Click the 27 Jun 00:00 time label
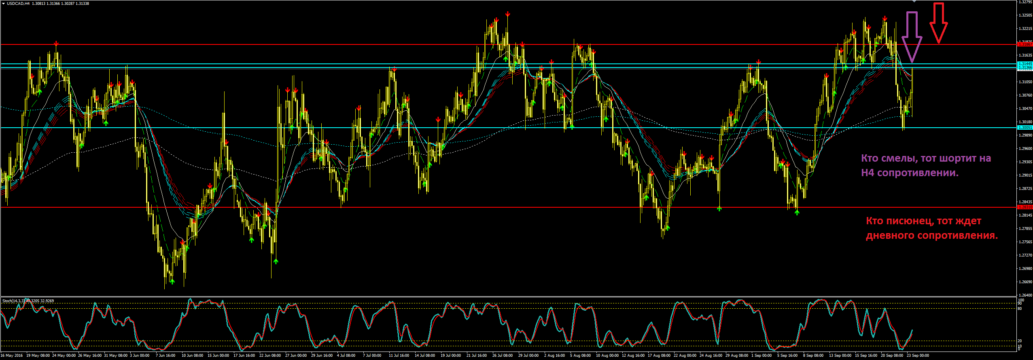The width and height of the screenshot is (1033, 360). point(296,356)
